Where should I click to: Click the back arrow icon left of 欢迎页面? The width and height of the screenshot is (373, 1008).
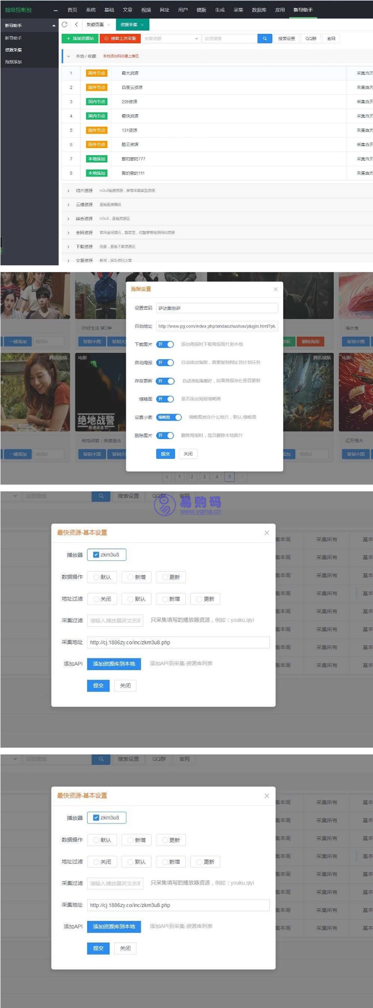point(76,25)
